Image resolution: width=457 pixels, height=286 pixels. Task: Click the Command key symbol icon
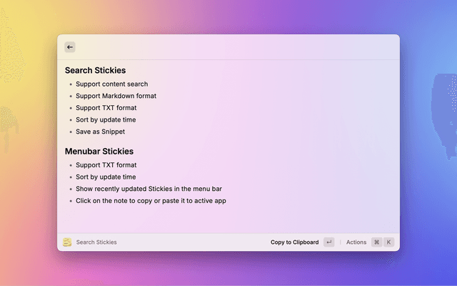click(x=376, y=242)
